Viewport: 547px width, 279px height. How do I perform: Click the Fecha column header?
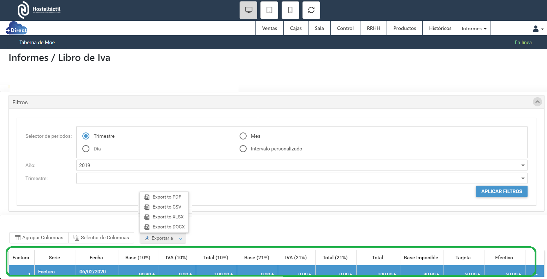tap(96, 258)
